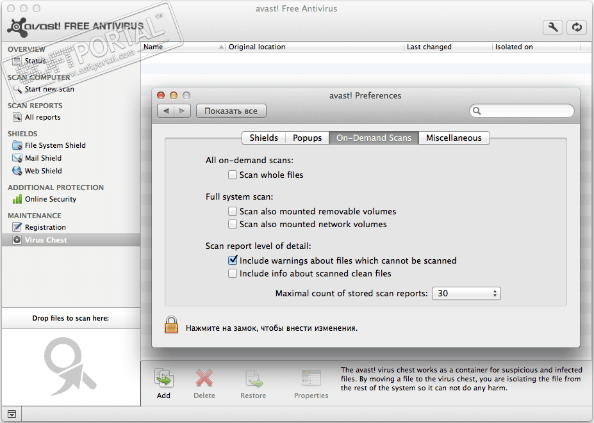Image resolution: width=594 pixels, height=423 pixels.
Task: Check Include info about scanned clean files
Action: [x=233, y=273]
